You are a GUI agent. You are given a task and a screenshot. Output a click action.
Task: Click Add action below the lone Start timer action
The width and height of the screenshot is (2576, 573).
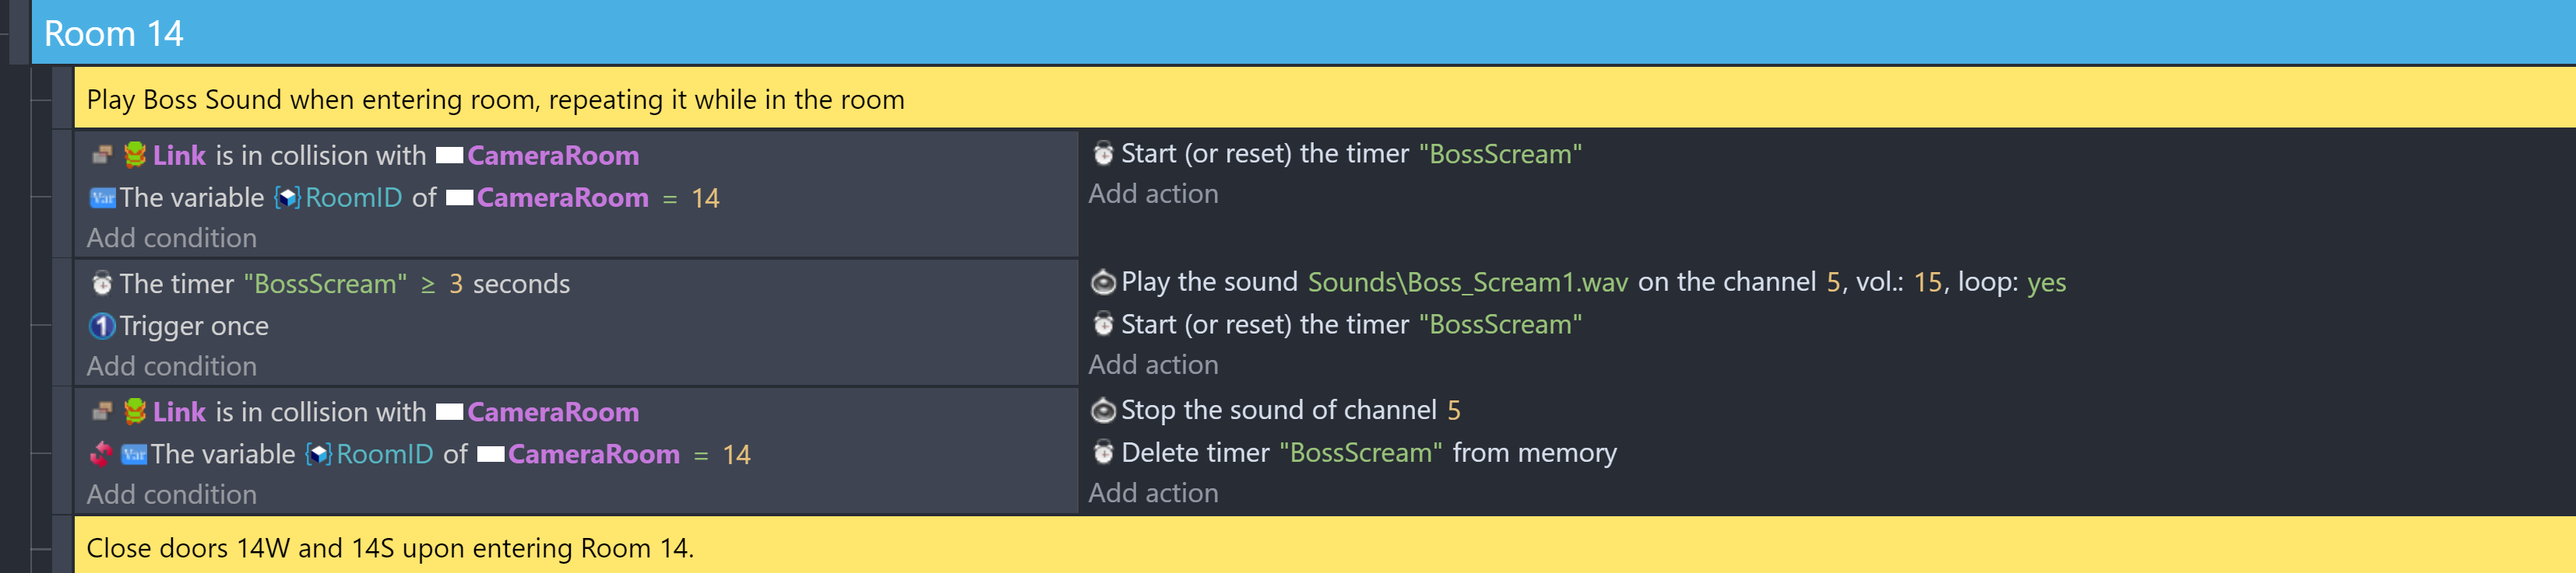(x=1153, y=194)
